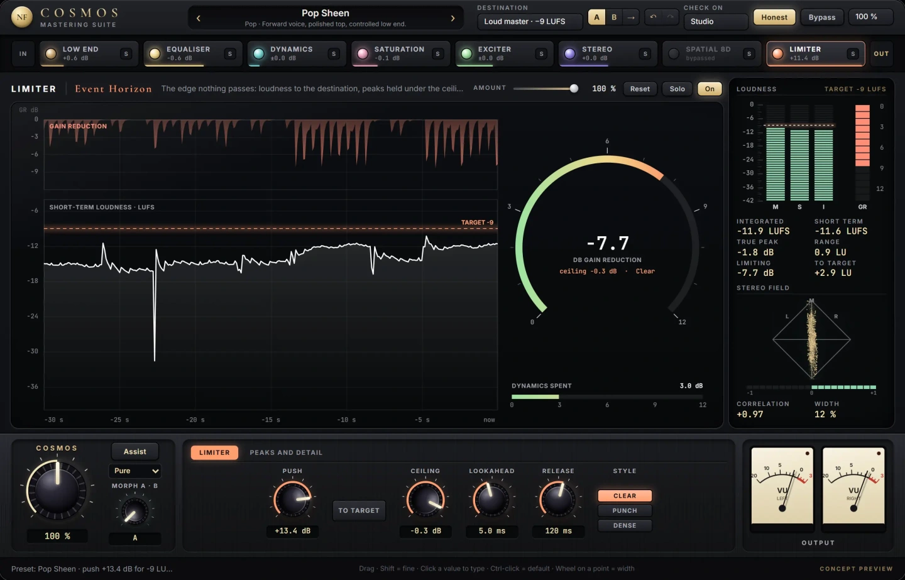Screen dimensions: 905x580
Task: Click the Amount slider handle
Action: (x=574, y=89)
